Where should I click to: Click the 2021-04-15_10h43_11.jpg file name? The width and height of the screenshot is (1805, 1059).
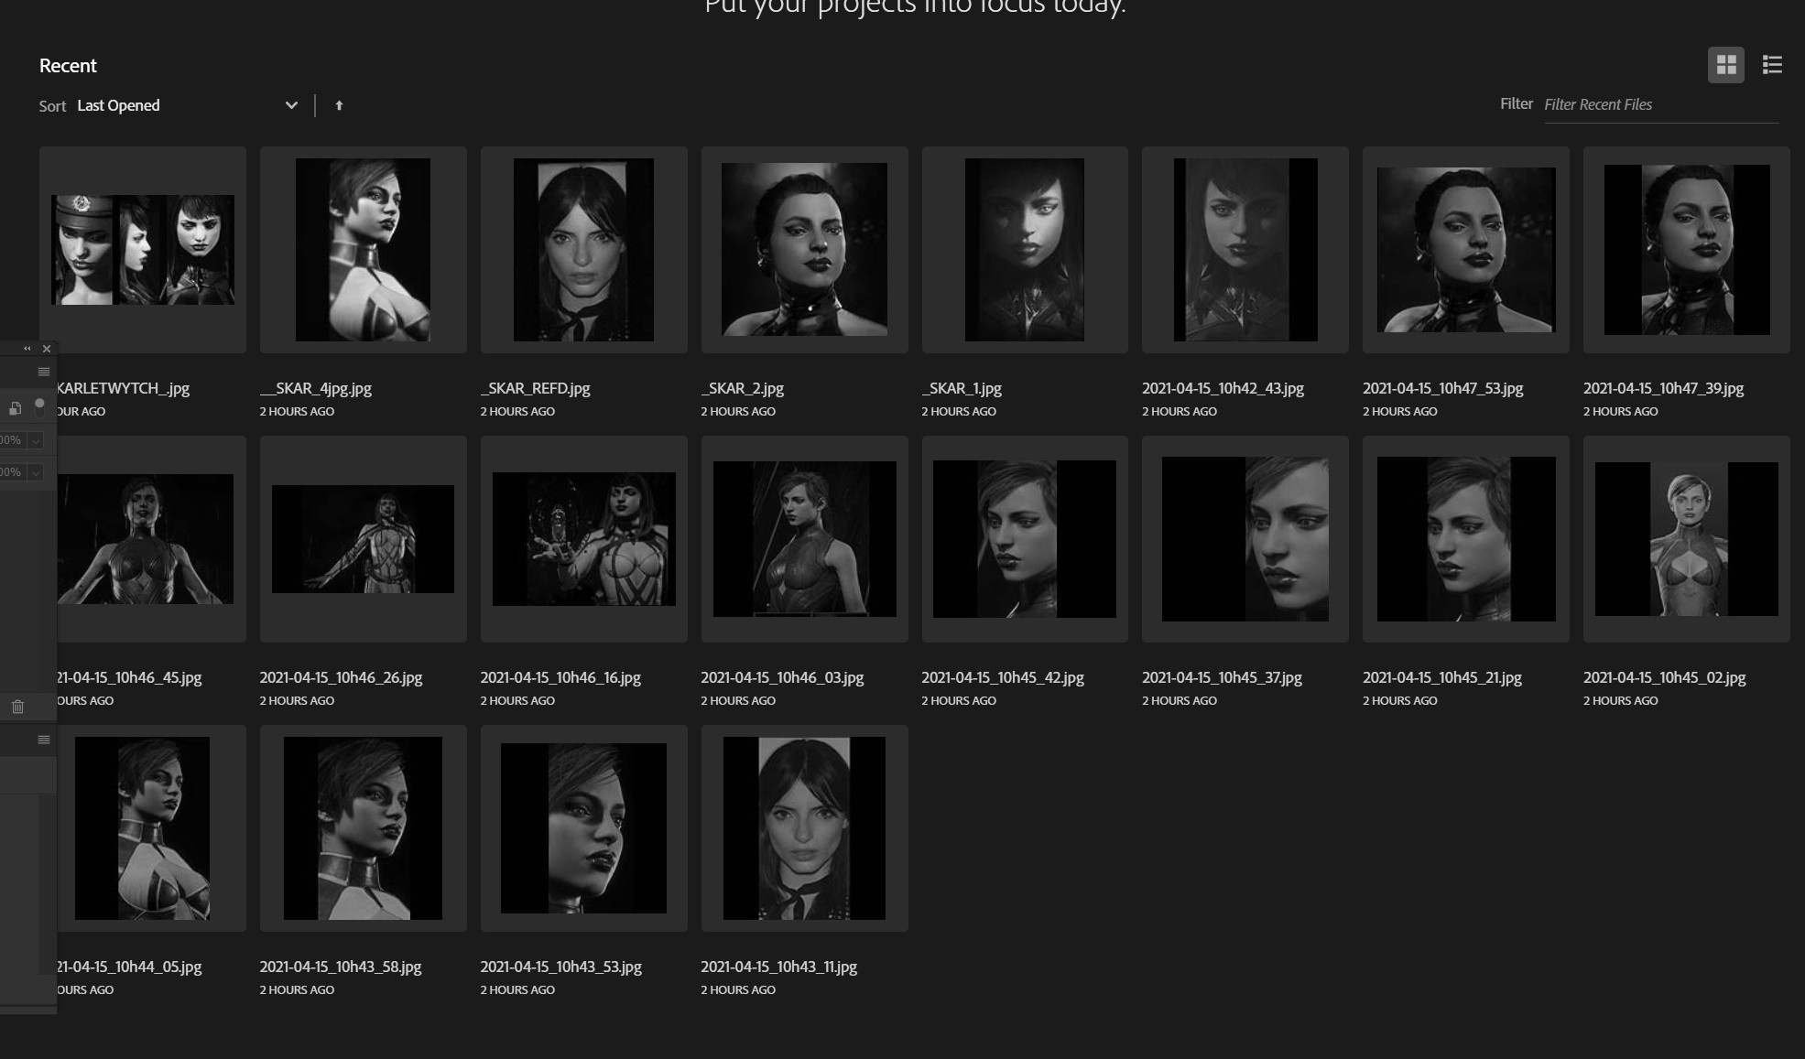coord(779,967)
